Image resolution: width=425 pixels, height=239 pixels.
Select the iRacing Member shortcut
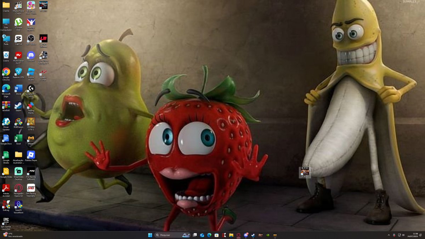pos(31,25)
